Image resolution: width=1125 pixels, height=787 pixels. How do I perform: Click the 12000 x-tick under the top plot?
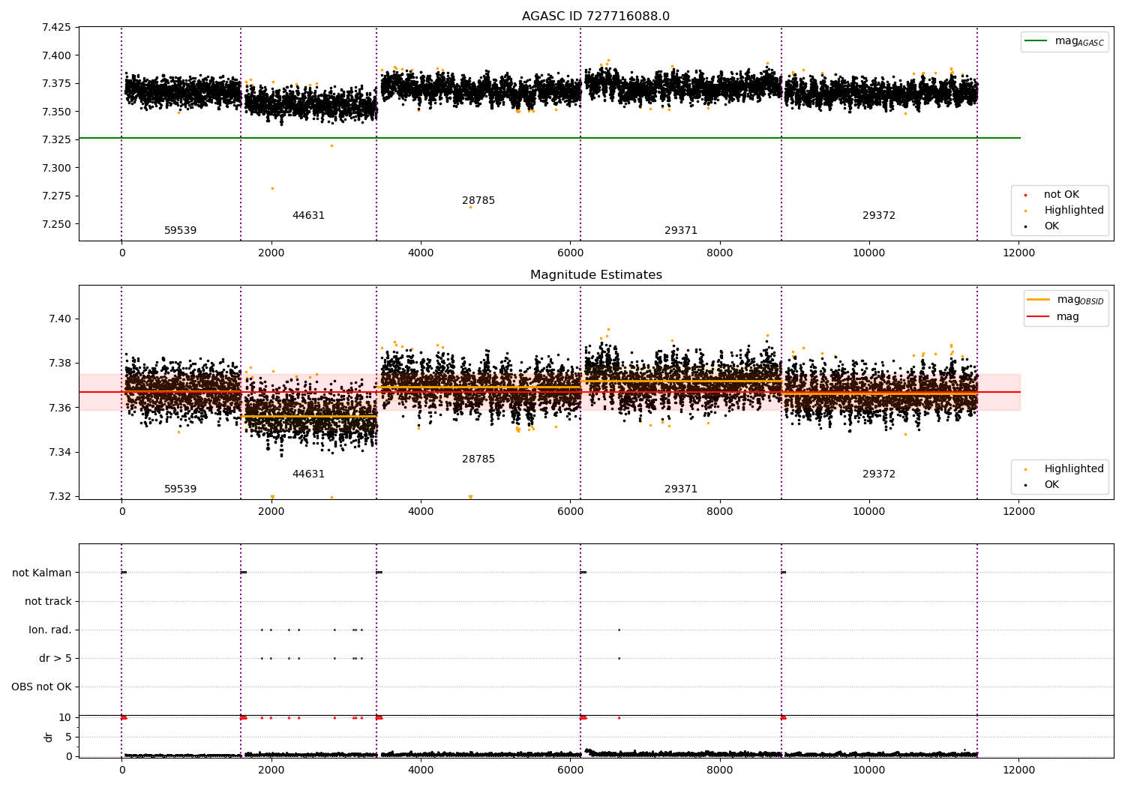coord(1018,253)
